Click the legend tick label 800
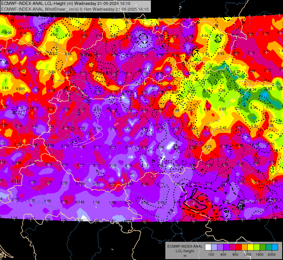Image resolution: width=283 pixels, height=260 pixels. coord(235,255)
